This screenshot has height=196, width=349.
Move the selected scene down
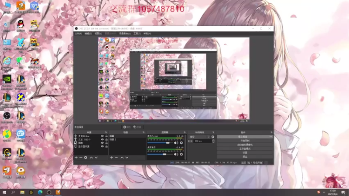(127, 158)
